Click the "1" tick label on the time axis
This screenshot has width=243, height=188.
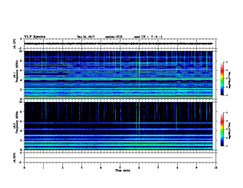point(43,167)
